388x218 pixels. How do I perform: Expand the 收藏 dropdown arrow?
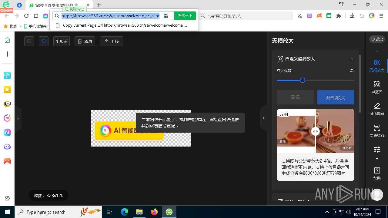(21, 26)
